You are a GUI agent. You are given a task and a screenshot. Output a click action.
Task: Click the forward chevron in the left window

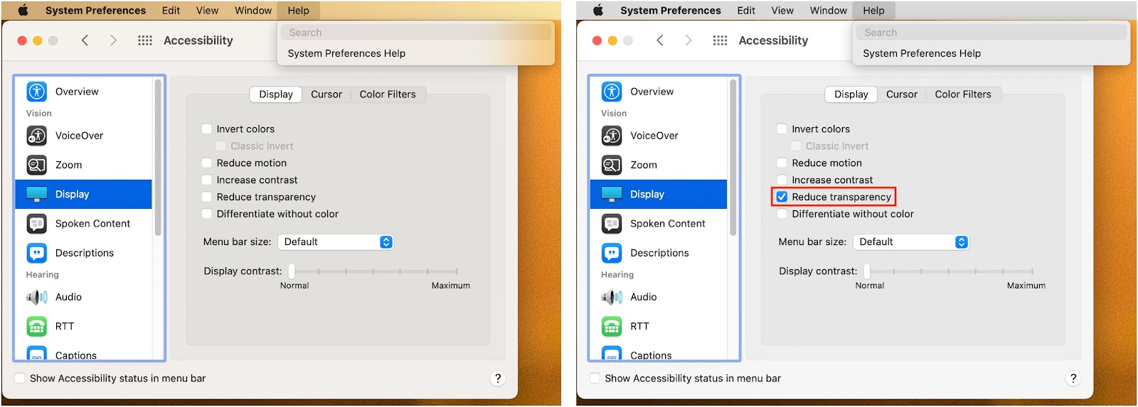tap(113, 40)
